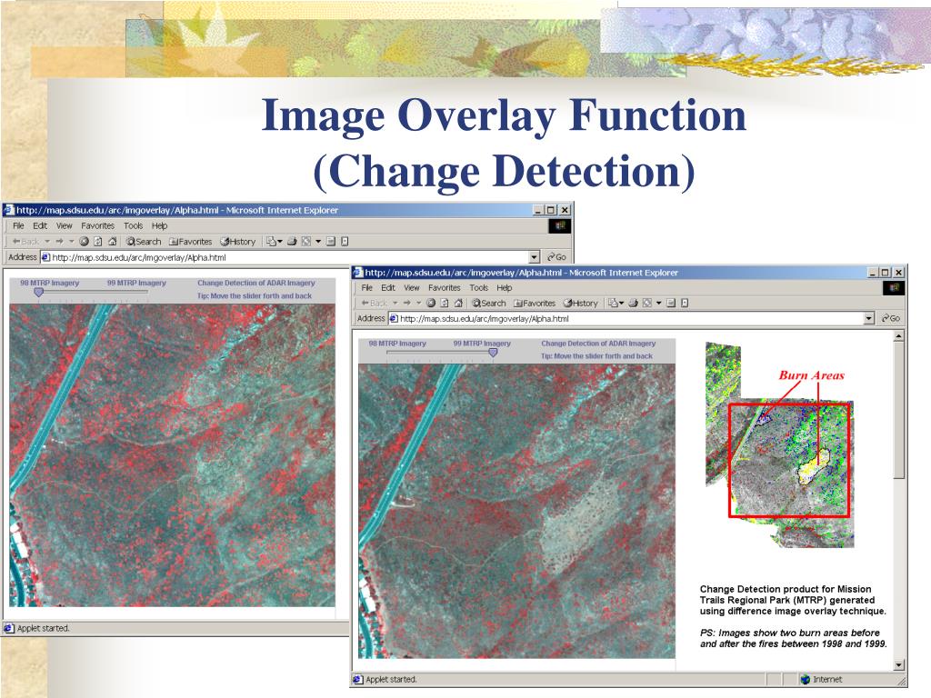
Task: Click the Home icon in the left browser window
Action: pos(112,242)
